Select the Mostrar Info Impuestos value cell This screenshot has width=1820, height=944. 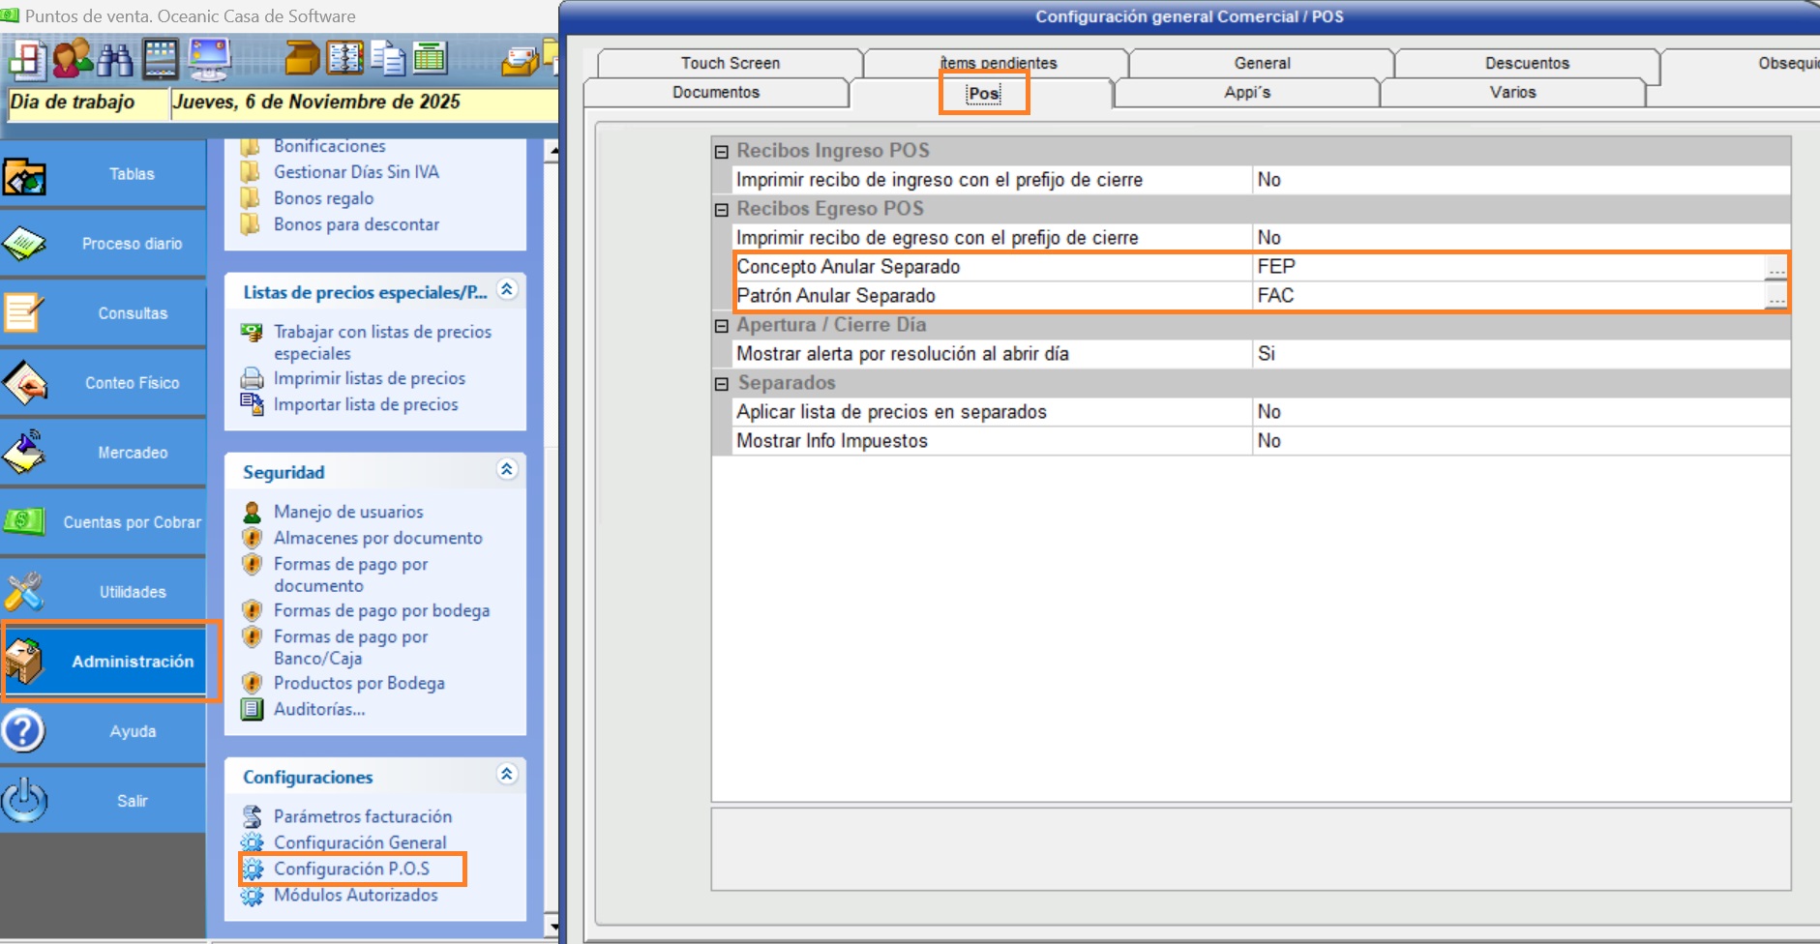coord(1519,441)
